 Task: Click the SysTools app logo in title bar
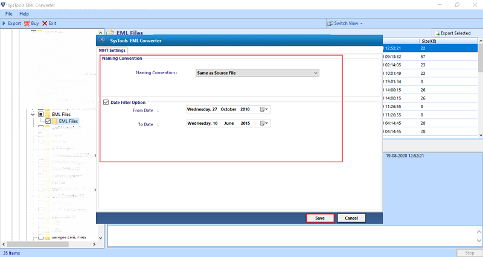click(4, 5)
